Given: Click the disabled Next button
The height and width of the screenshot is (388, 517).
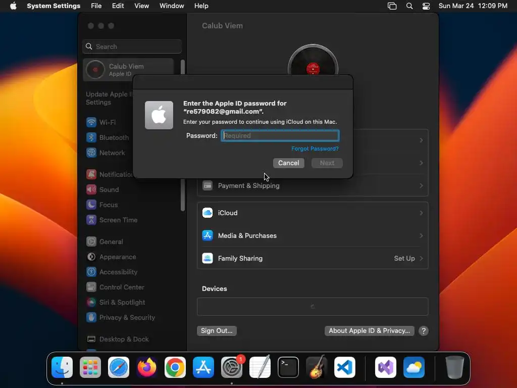Looking at the screenshot, I should pos(327,163).
